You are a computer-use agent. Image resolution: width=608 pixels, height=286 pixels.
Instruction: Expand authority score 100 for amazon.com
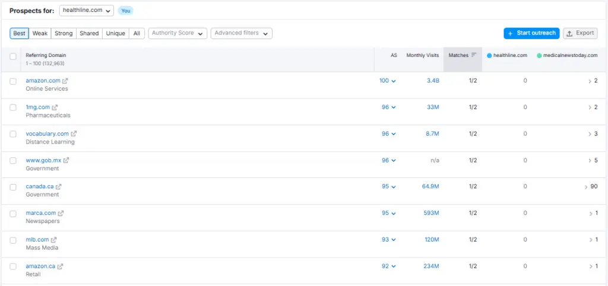(387, 81)
